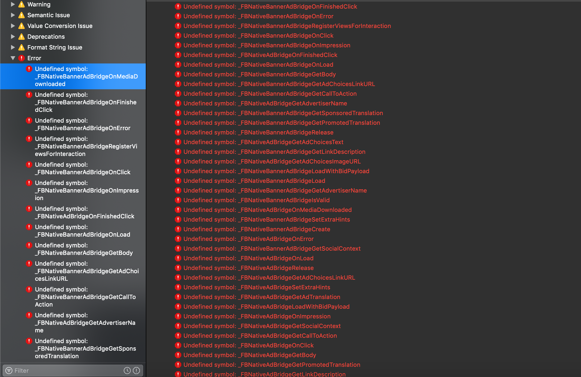Click log line _FBNativeAdBridgeGetCallToAction

pyautogui.click(x=260, y=336)
